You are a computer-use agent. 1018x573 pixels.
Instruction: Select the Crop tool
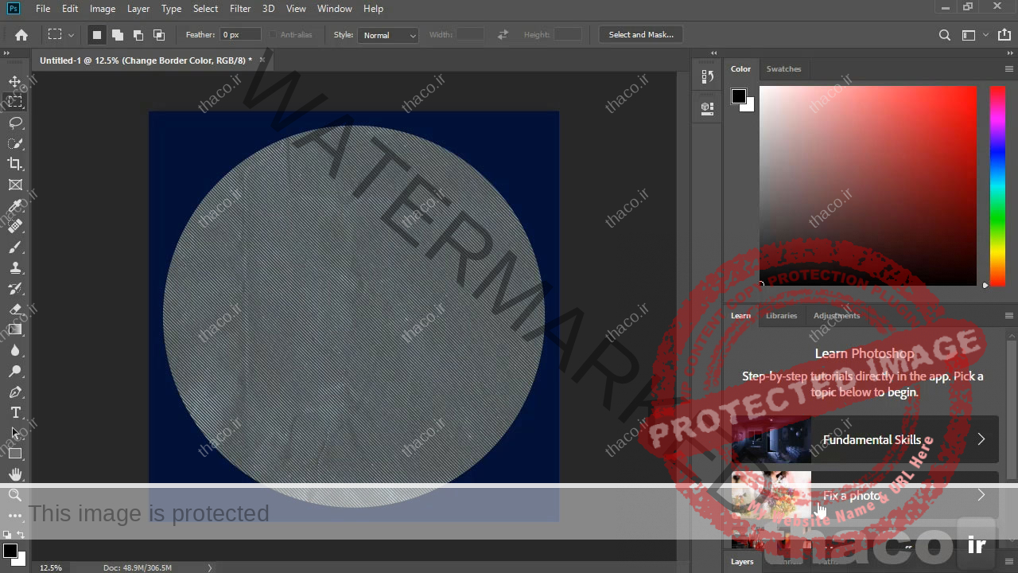point(15,164)
